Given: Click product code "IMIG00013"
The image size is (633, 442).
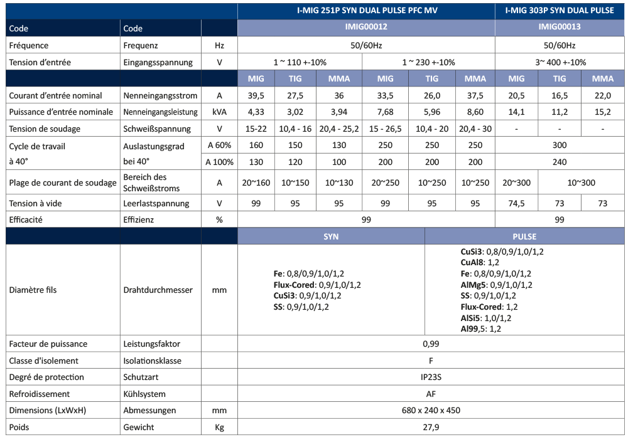Looking at the screenshot, I should coord(560,27).
